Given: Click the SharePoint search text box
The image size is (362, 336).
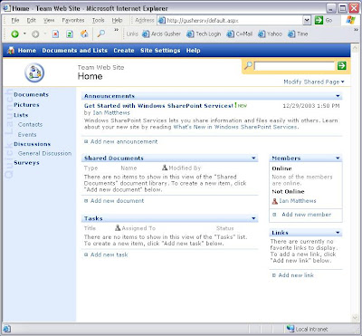Looking at the screenshot, I should coord(294,66).
